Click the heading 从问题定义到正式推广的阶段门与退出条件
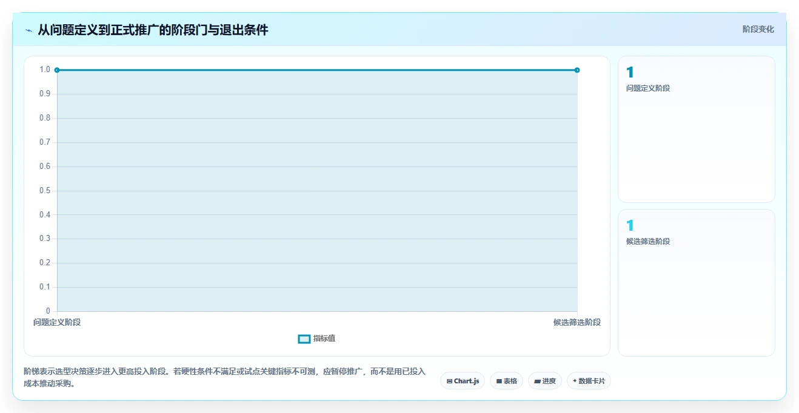The image size is (799, 413). (153, 30)
